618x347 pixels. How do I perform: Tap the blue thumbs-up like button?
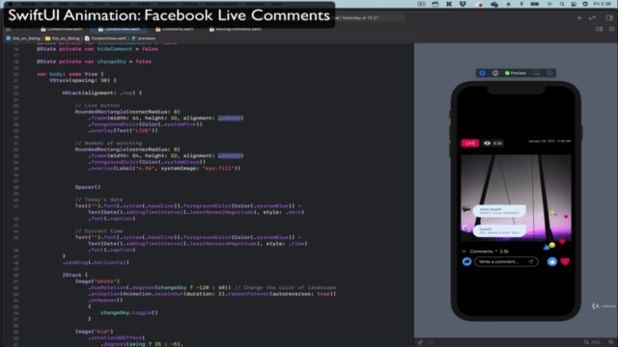click(x=551, y=261)
